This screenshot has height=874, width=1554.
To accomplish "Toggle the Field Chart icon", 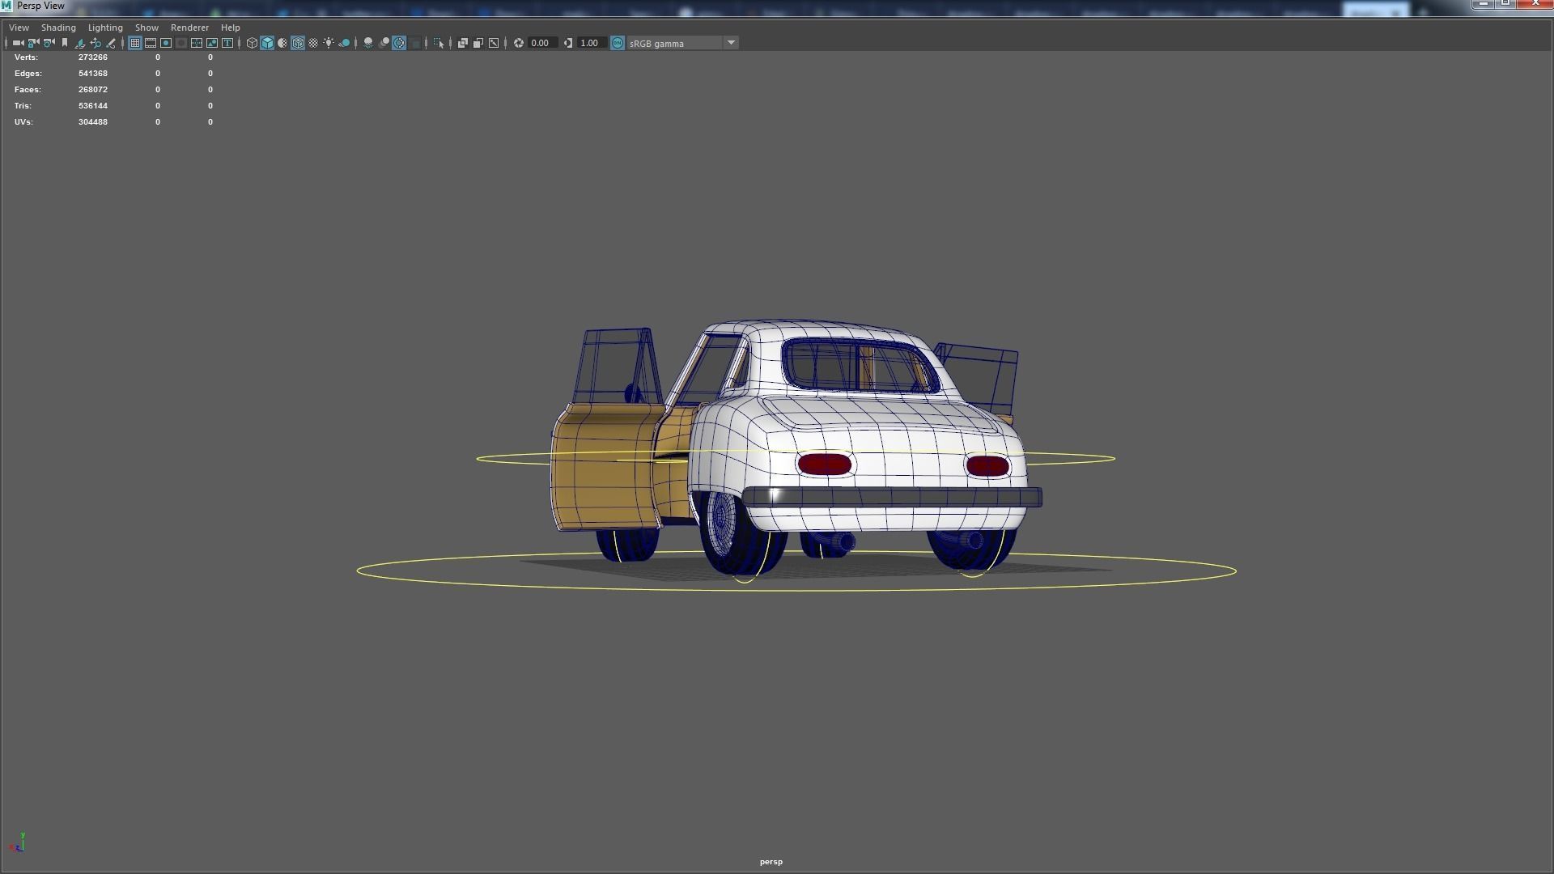I will click(x=197, y=43).
